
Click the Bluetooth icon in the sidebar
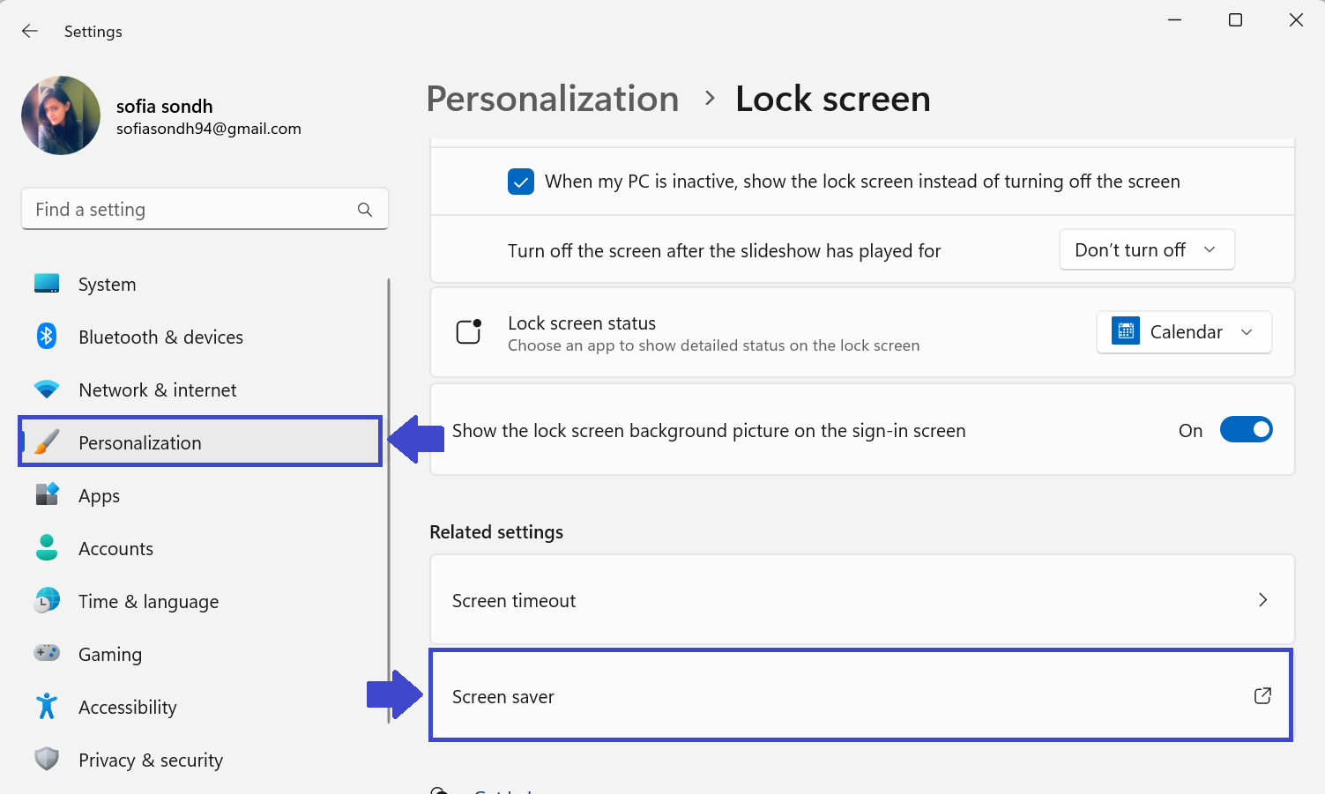pyautogui.click(x=47, y=337)
